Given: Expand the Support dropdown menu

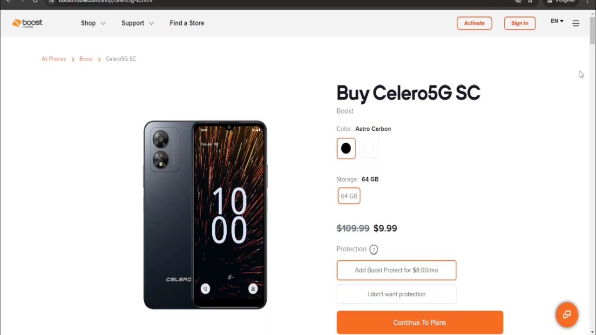Looking at the screenshot, I should (x=137, y=23).
